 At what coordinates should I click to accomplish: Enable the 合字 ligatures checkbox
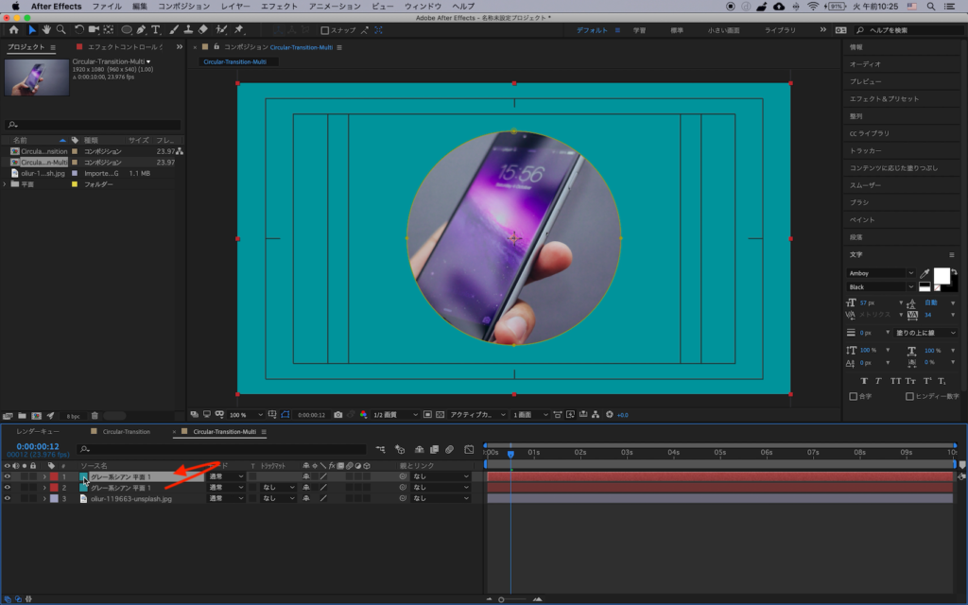854,396
